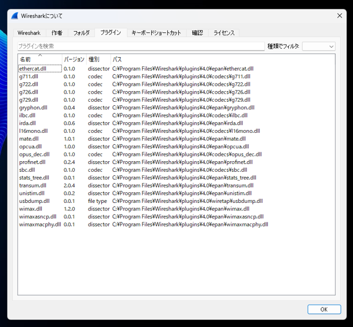Click version 0.0.2 of unistim.dll
Screen dimensions: 353x327
69,193
